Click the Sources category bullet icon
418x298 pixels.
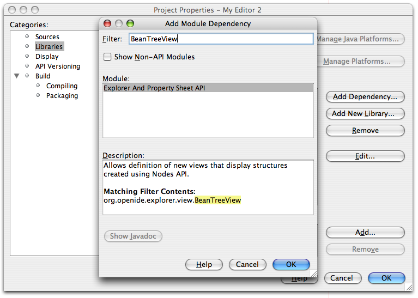(27, 37)
